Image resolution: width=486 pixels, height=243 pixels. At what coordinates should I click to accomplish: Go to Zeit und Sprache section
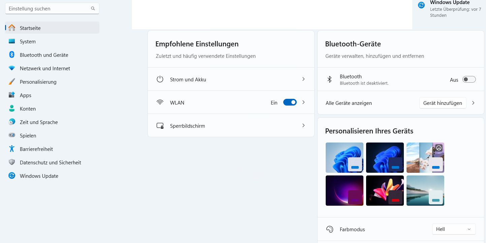point(39,122)
